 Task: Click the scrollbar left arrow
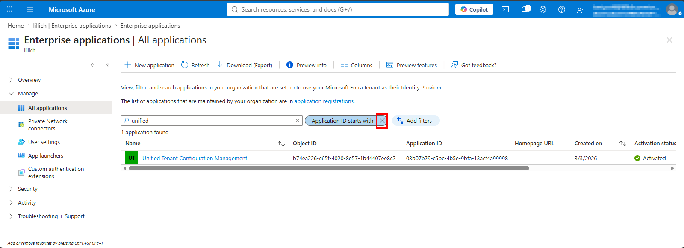(125, 168)
